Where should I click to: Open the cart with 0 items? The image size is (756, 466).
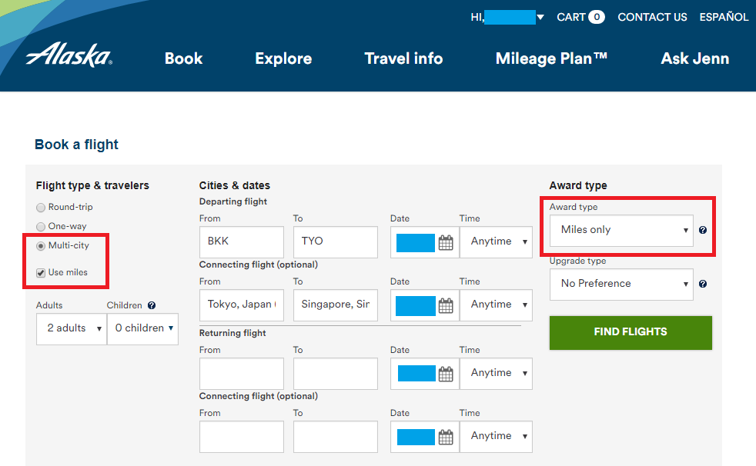coord(580,18)
